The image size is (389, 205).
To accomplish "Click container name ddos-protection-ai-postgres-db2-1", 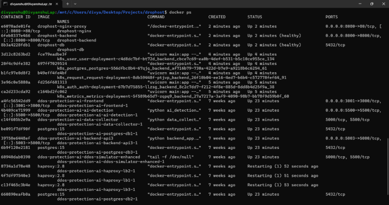I will pos(97,199).
